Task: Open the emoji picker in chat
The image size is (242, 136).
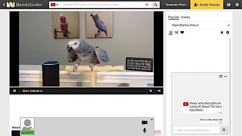Action: coord(224,130)
